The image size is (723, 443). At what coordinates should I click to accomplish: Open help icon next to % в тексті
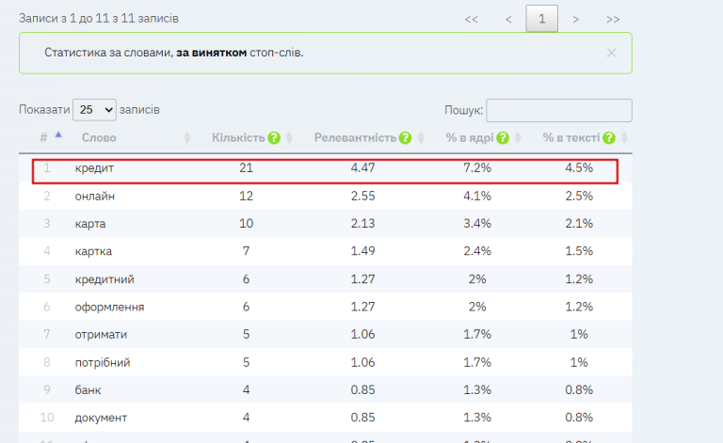click(x=609, y=137)
